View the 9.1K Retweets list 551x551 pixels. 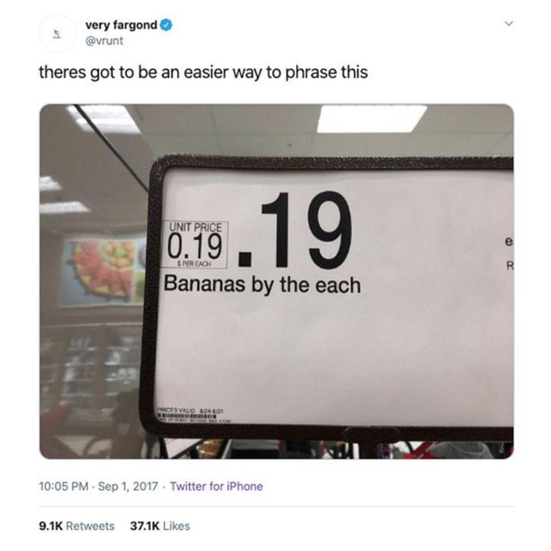(x=76, y=525)
